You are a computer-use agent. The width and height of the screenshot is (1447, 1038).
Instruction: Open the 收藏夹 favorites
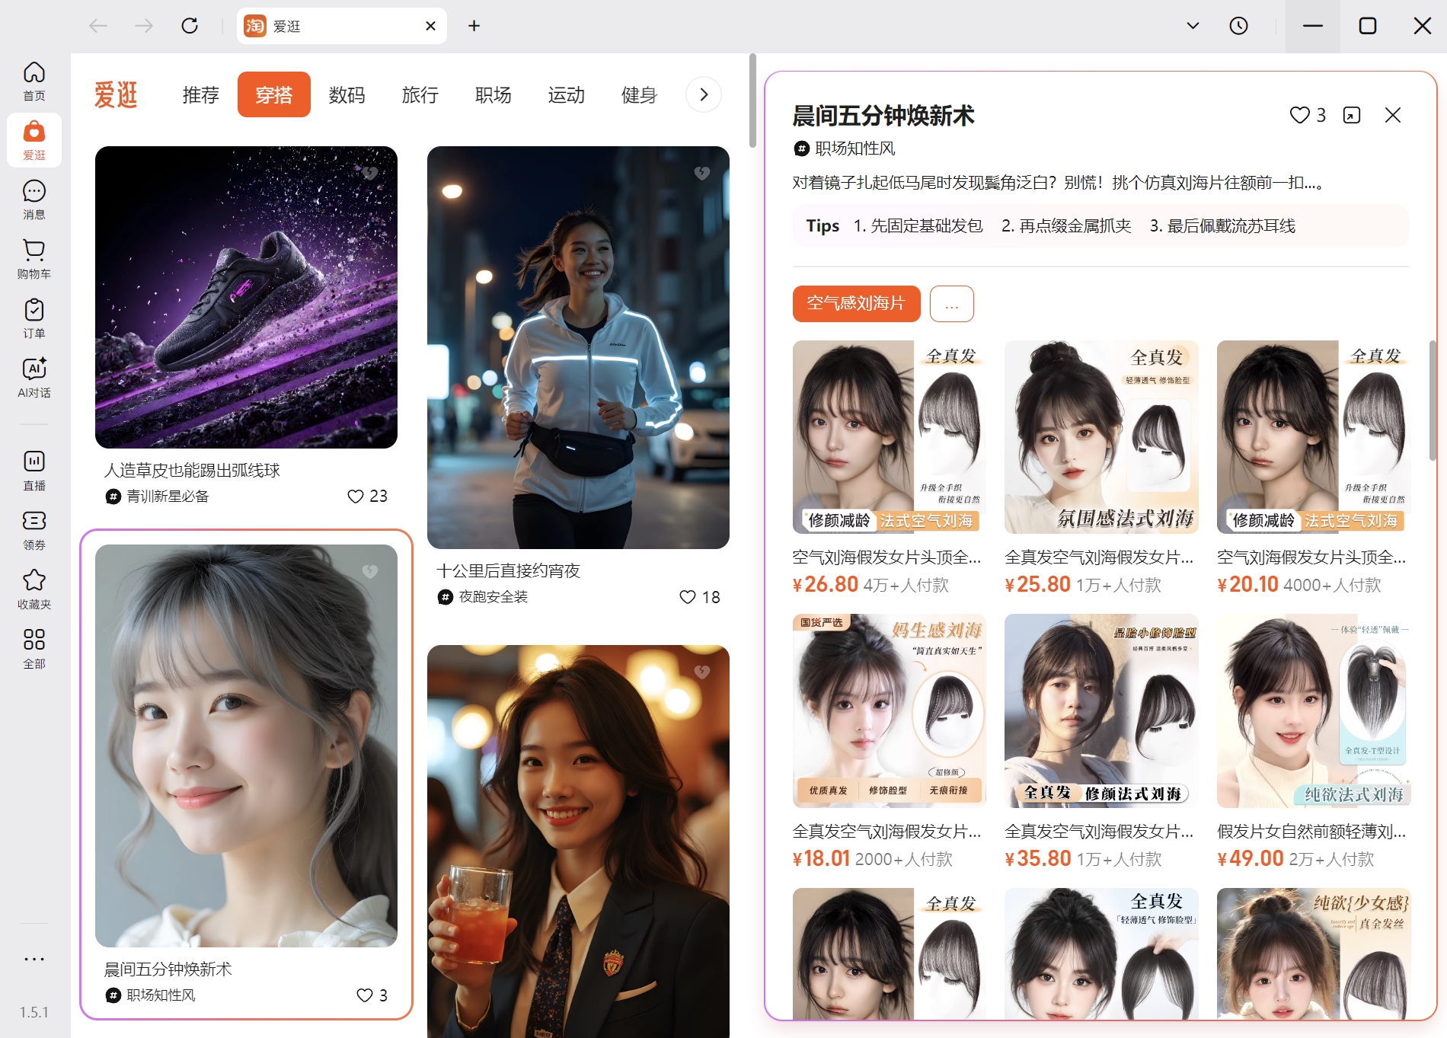(x=34, y=588)
